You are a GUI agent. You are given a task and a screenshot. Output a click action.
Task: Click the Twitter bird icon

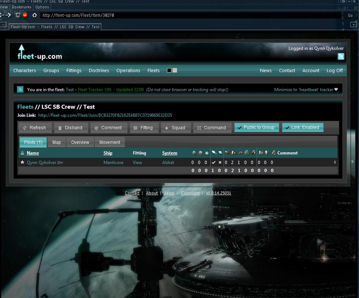(x=341, y=56)
